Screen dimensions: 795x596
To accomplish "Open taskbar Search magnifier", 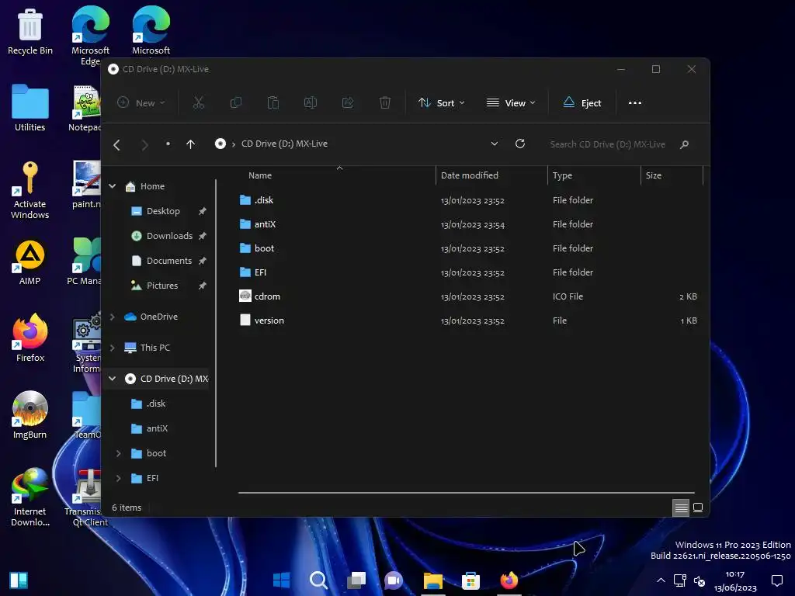I will tap(319, 580).
